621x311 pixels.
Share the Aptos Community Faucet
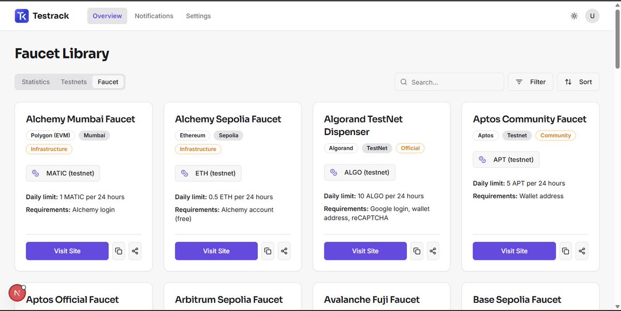pyautogui.click(x=582, y=251)
